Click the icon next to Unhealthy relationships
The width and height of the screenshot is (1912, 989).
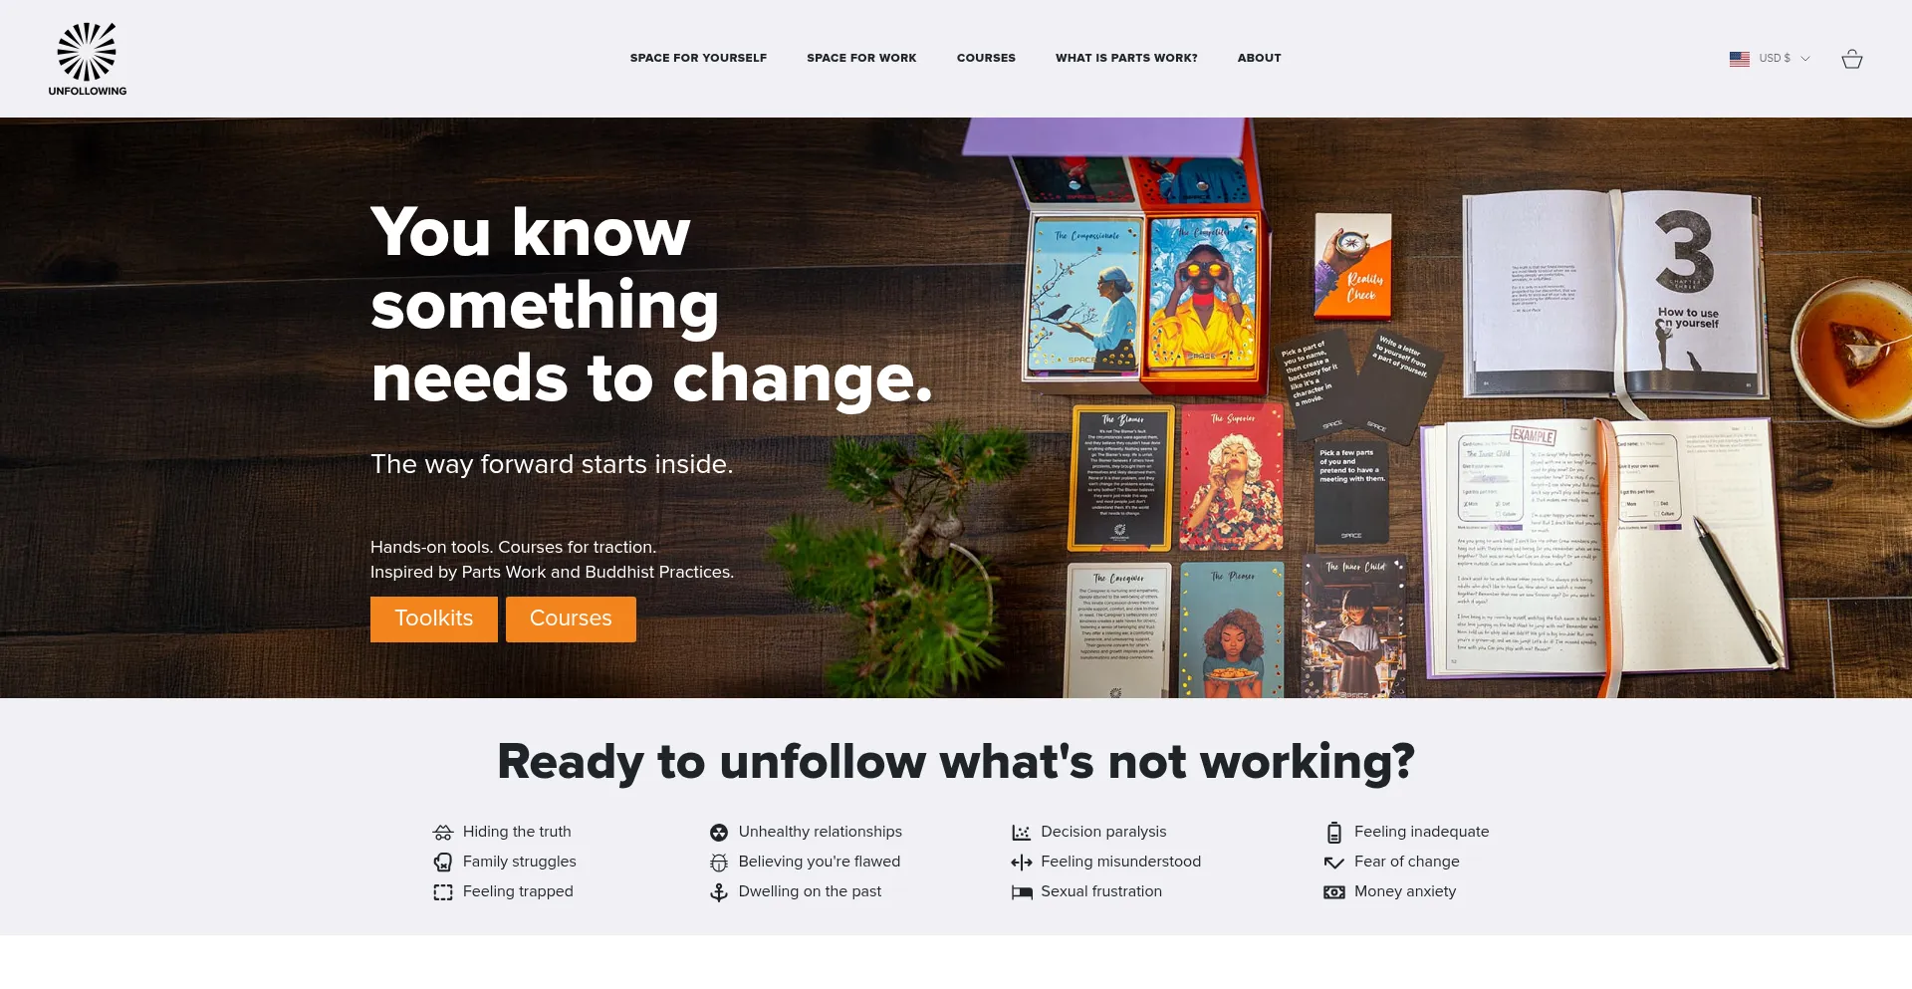point(719,833)
